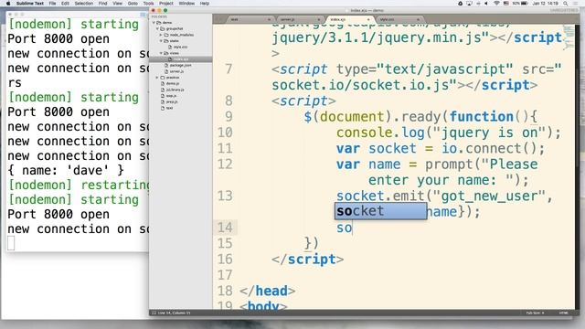
Task: Expand the node_modules folder triangle
Action: point(161,35)
